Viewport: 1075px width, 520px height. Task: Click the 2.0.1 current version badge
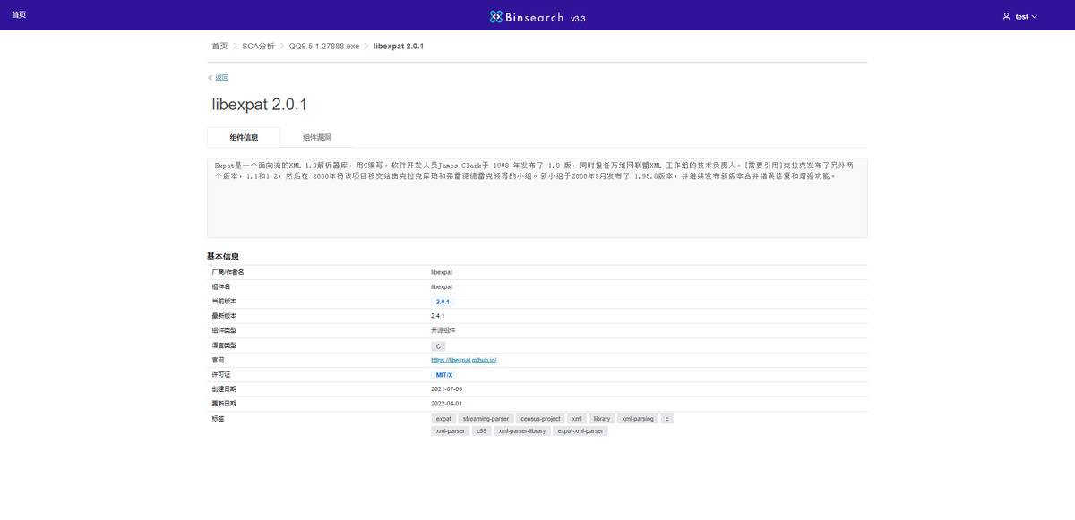tap(442, 301)
